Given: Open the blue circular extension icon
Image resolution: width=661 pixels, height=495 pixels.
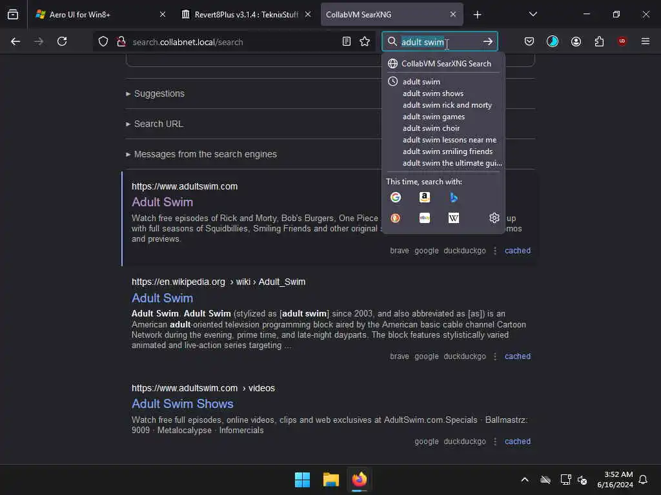Looking at the screenshot, I should pyautogui.click(x=553, y=41).
